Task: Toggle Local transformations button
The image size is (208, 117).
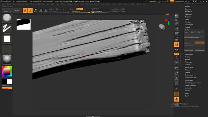Action: pyautogui.click(x=176, y=45)
